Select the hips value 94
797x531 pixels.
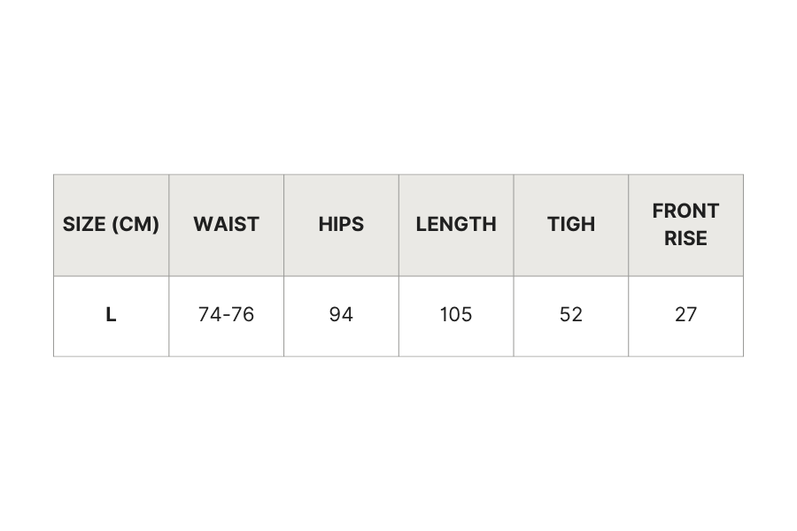(x=341, y=314)
